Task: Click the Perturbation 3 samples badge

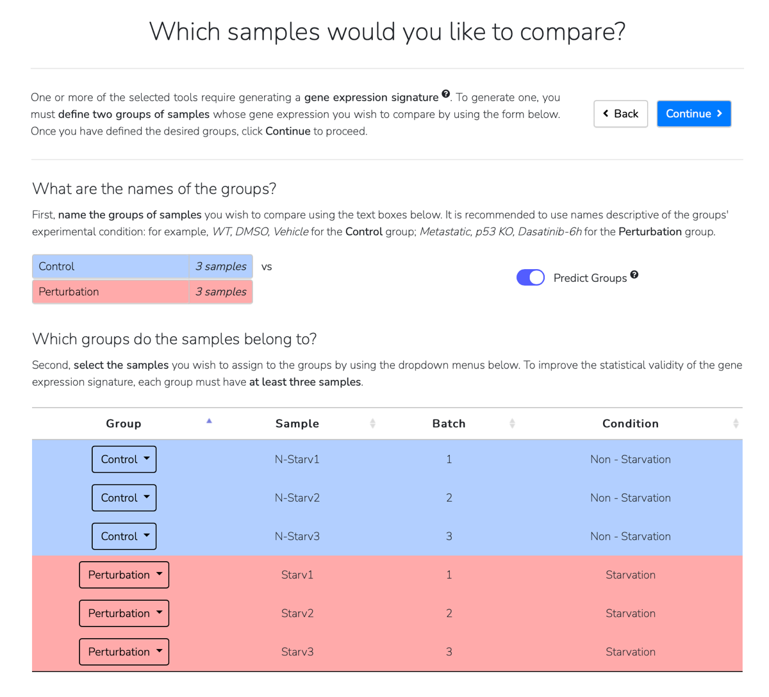Action: coord(220,292)
